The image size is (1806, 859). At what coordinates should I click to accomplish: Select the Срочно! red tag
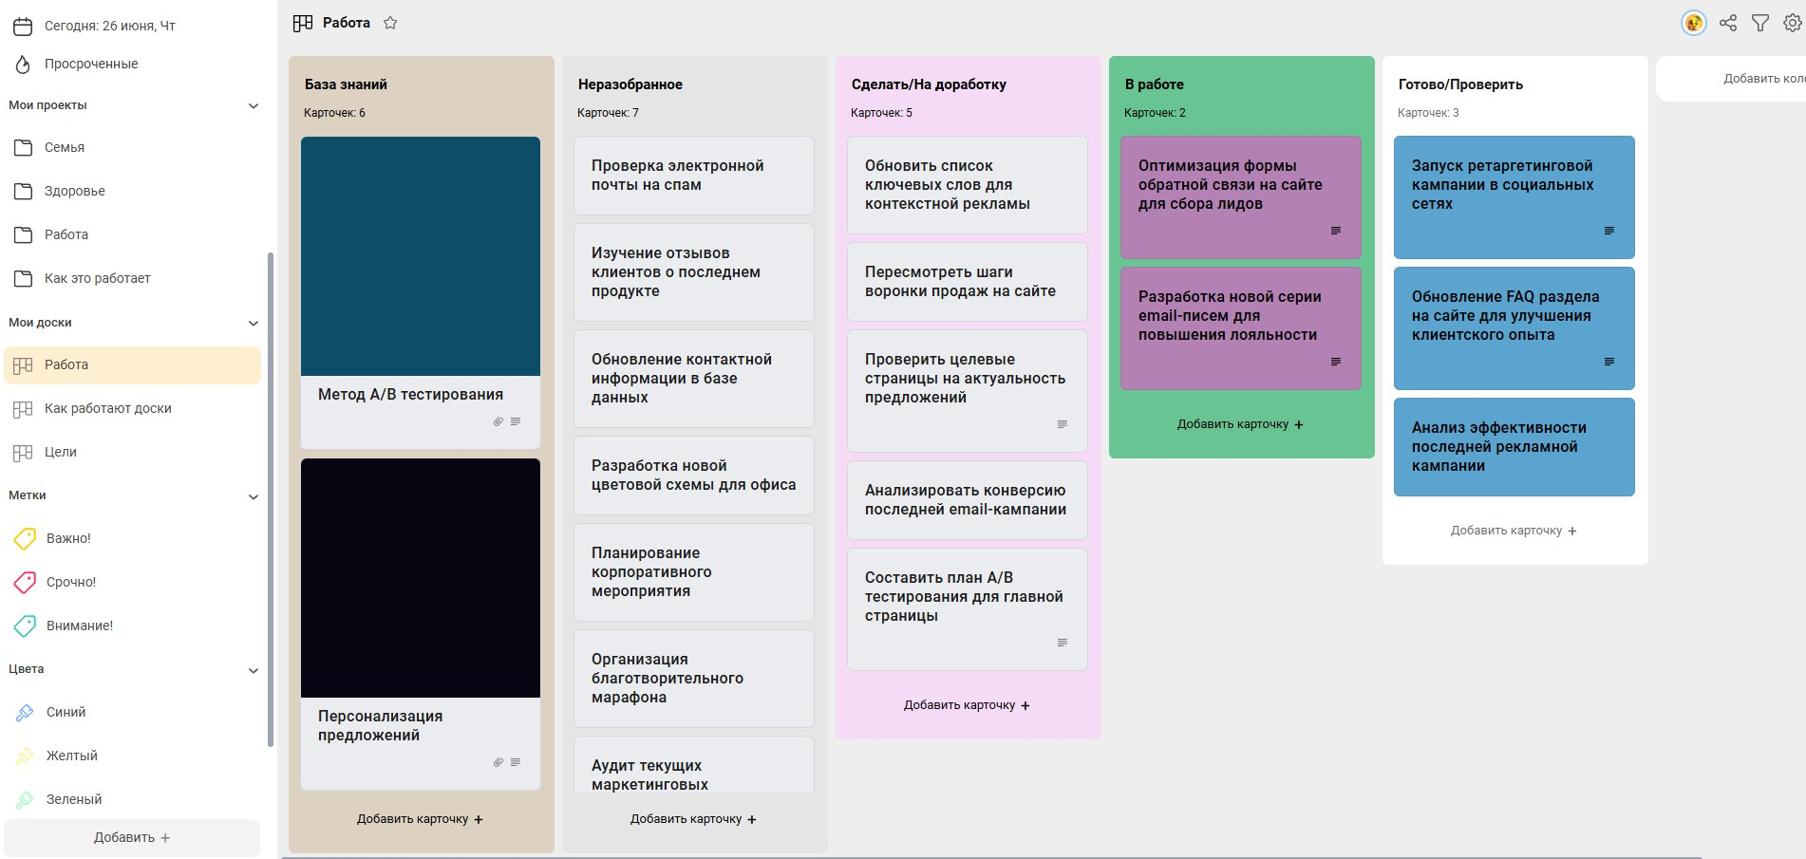(70, 582)
